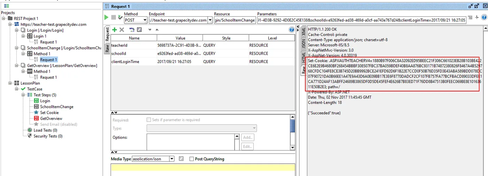The image size is (488, 176).
Task: Collapse the LessonPlan tree node
Action: (10, 83)
